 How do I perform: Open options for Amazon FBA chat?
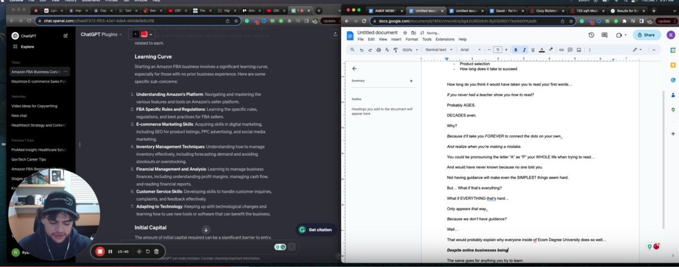tap(66, 72)
